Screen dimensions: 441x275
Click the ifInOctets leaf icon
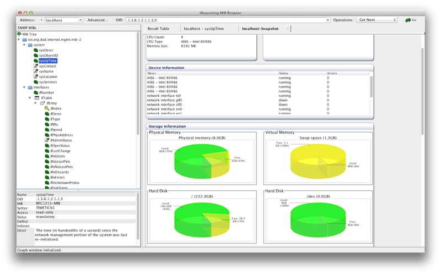tap(47, 156)
